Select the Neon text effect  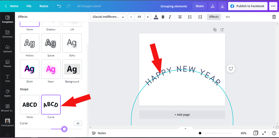51,69
